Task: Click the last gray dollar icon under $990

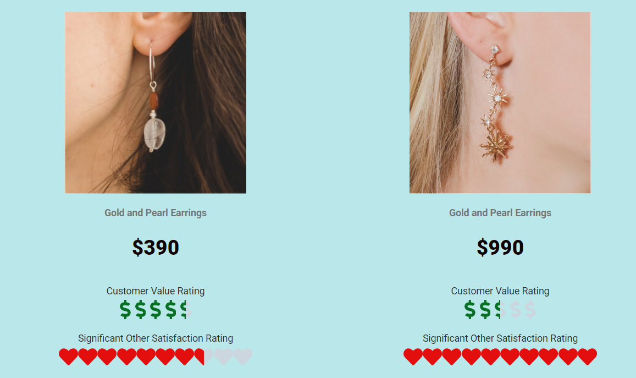Action: click(x=530, y=310)
